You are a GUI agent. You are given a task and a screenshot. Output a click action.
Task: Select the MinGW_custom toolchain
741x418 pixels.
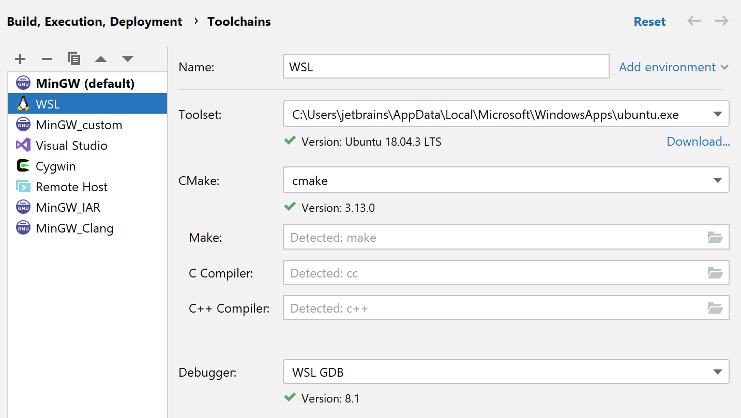(x=79, y=125)
